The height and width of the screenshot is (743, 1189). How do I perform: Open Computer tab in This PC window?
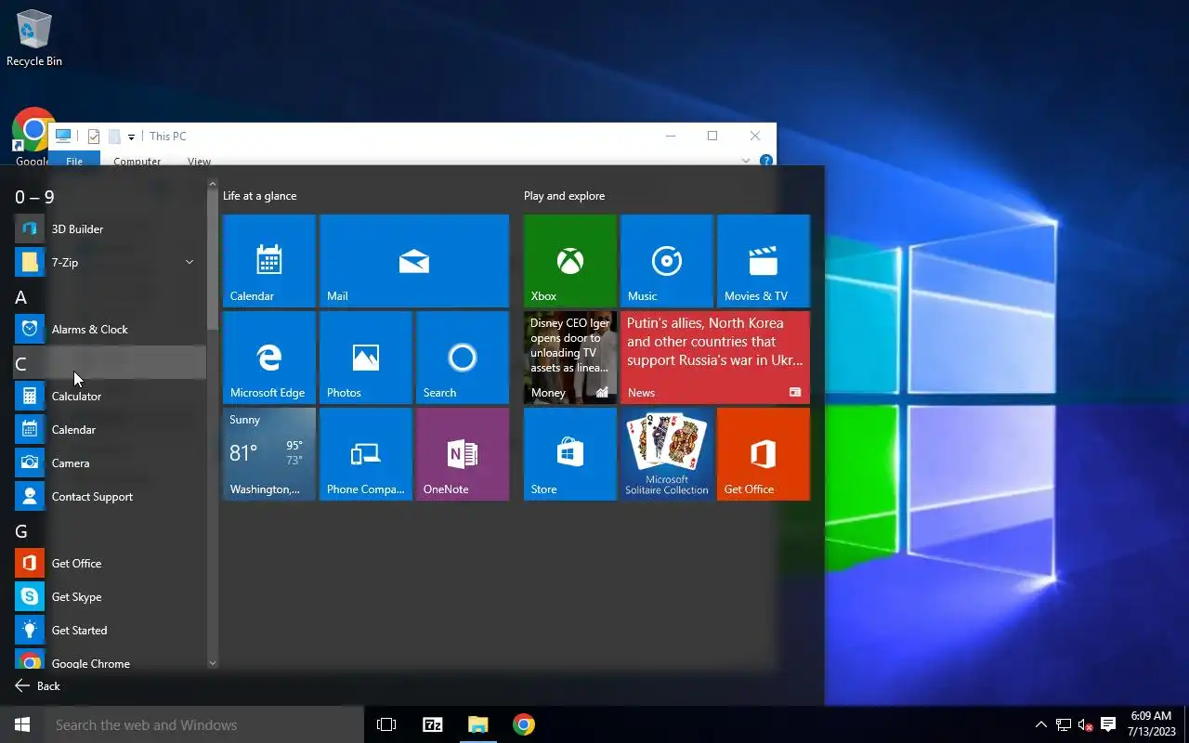137,161
